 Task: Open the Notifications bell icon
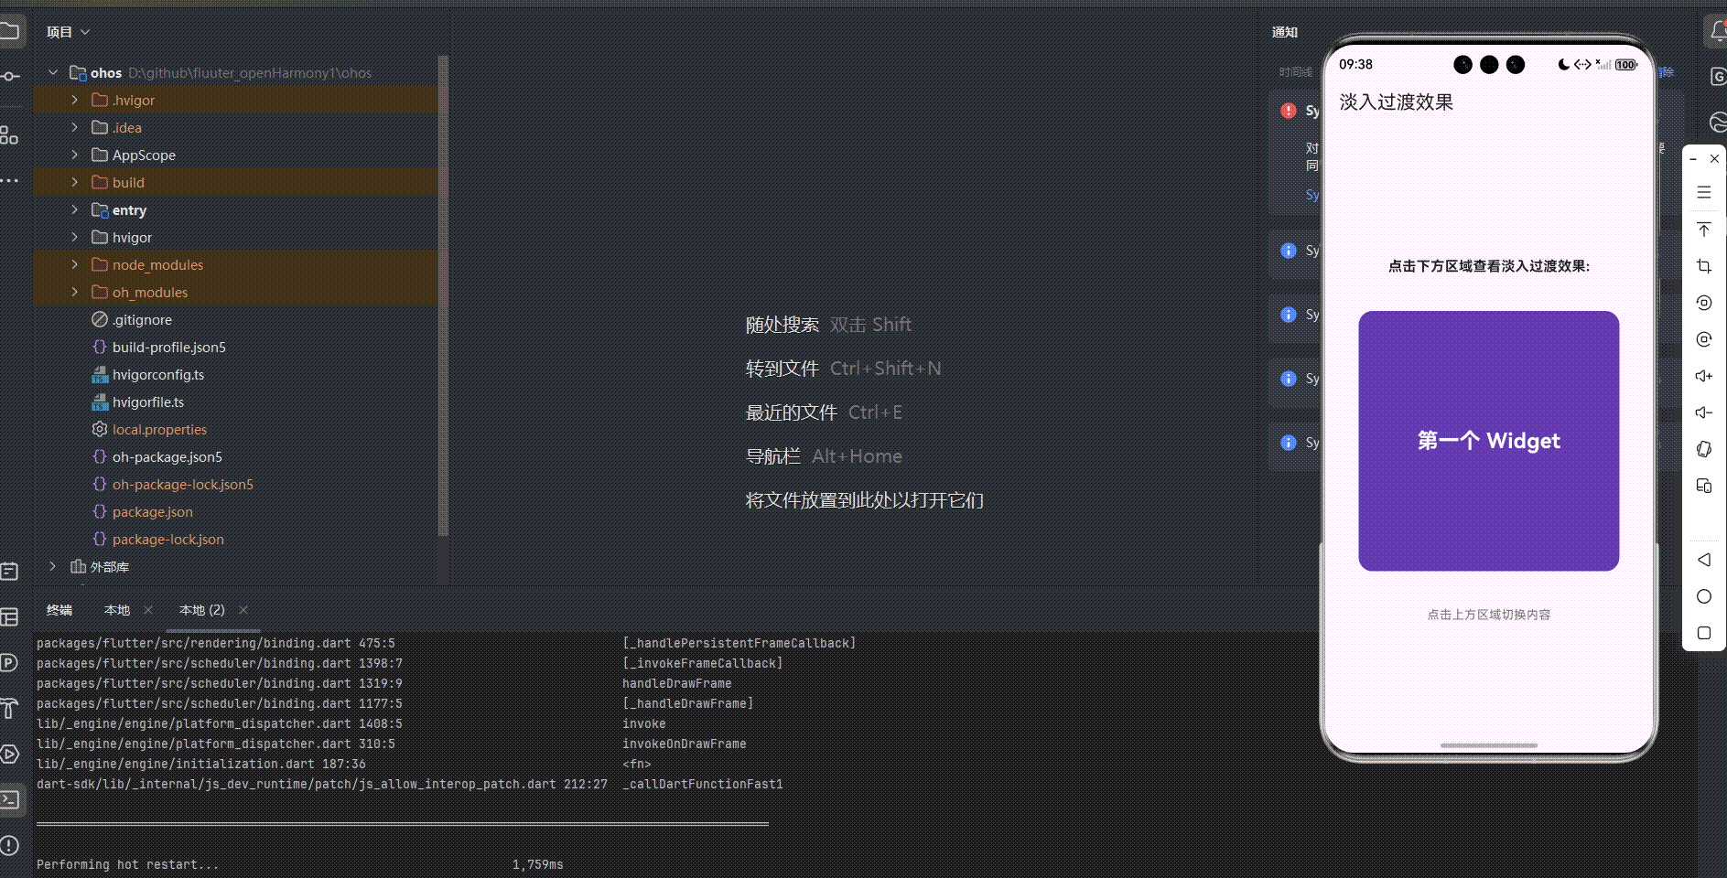tap(1717, 32)
